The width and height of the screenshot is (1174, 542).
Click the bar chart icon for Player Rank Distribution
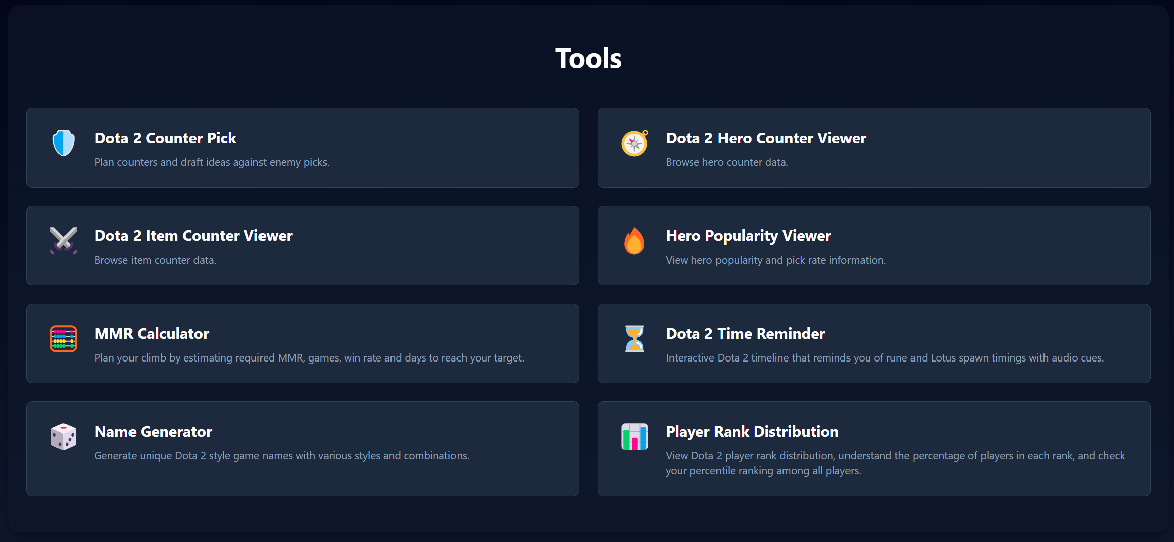pyautogui.click(x=635, y=437)
